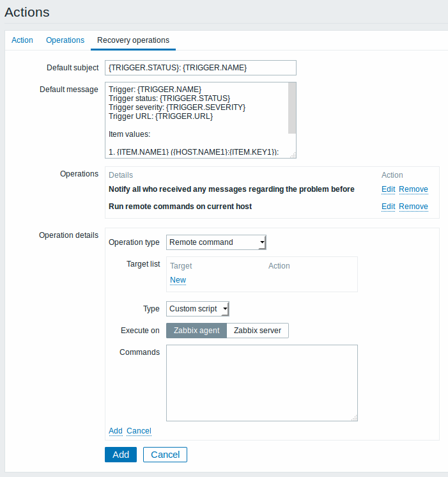Expand the Type dropdown showing Custom script

[x=197, y=309]
